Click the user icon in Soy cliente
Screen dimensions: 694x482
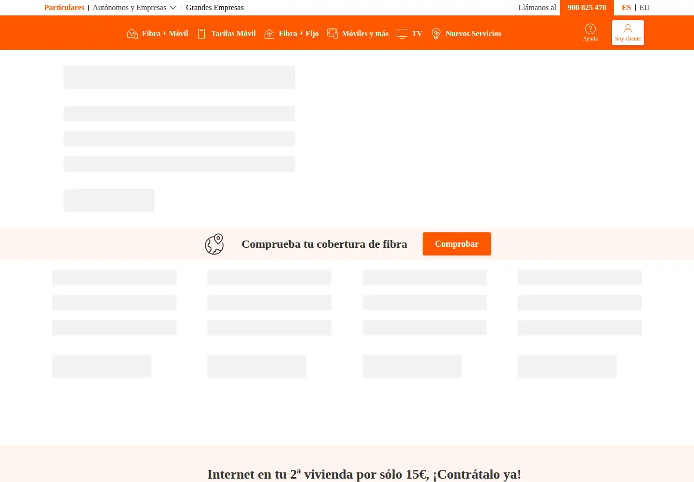pos(628,28)
